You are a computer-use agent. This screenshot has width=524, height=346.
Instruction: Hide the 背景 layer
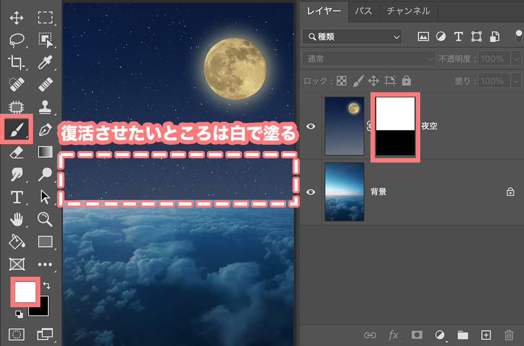[311, 192]
